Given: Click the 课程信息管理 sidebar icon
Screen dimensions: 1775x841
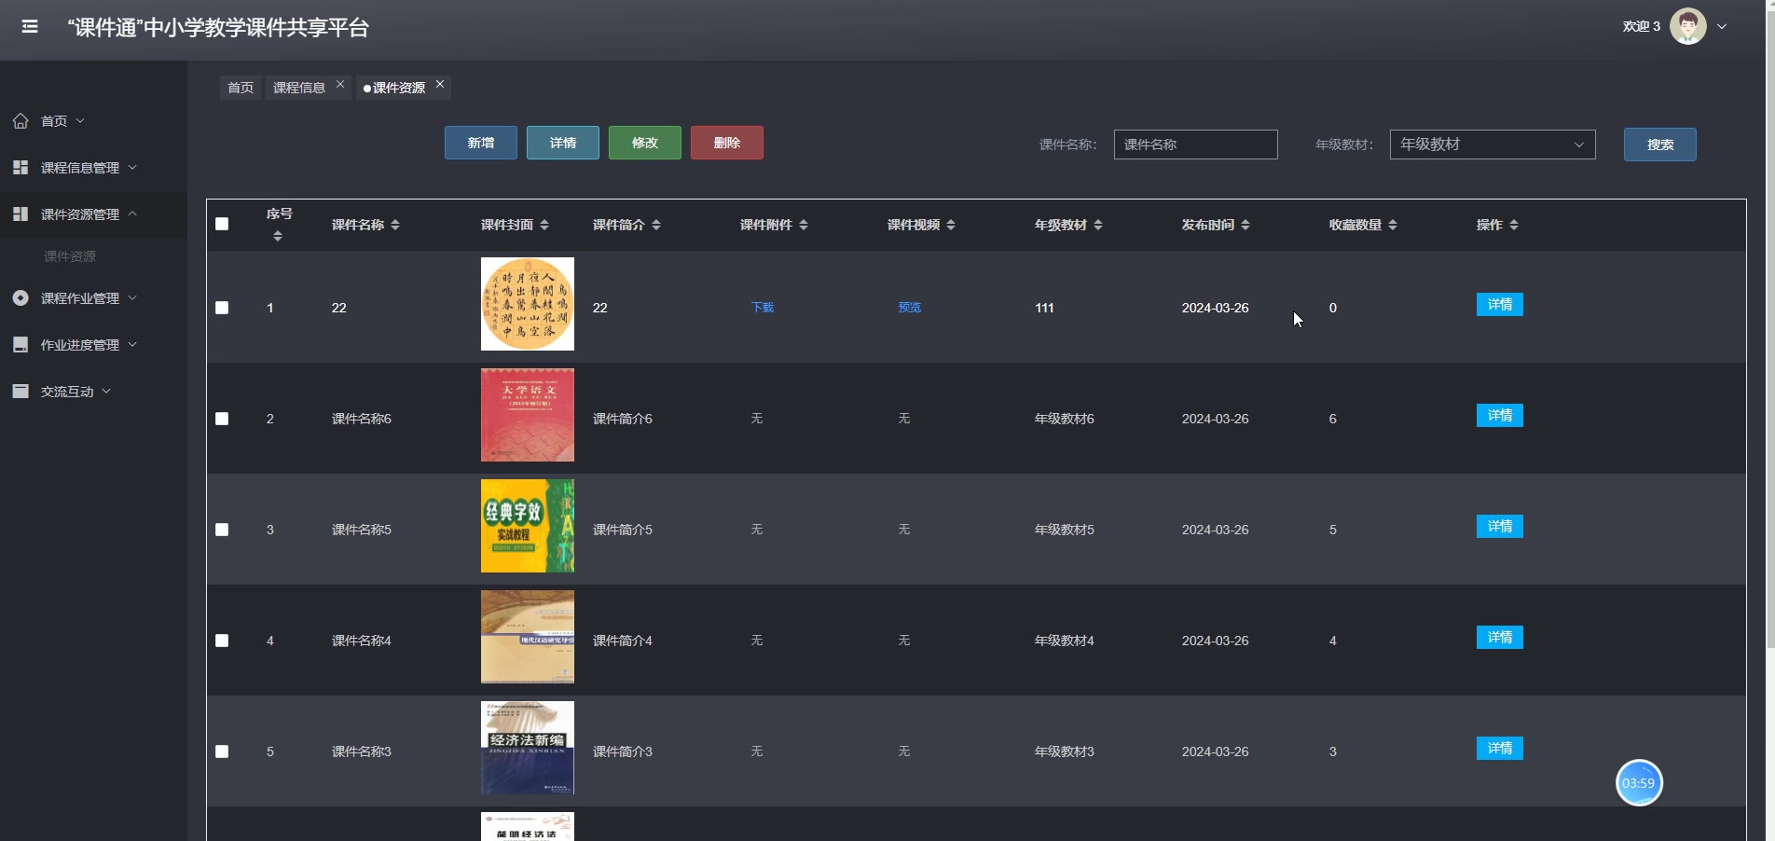Looking at the screenshot, I should click(21, 167).
